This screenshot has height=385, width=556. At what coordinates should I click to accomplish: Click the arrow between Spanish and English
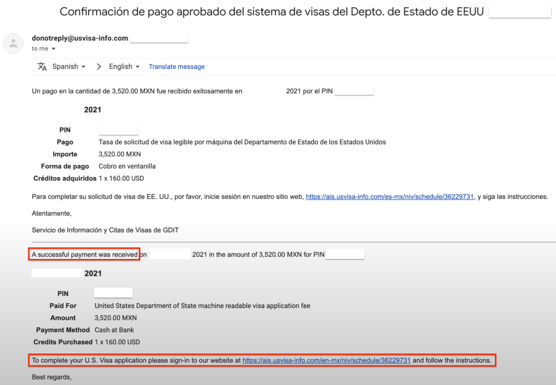pyautogui.click(x=99, y=66)
